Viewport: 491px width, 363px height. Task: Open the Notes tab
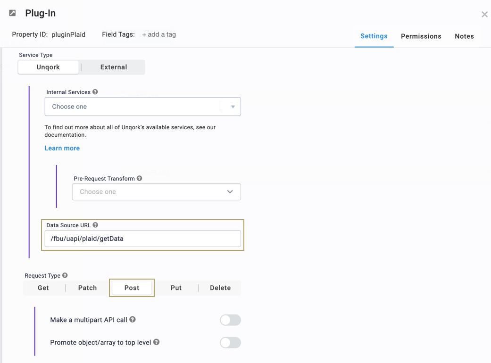coord(464,36)
